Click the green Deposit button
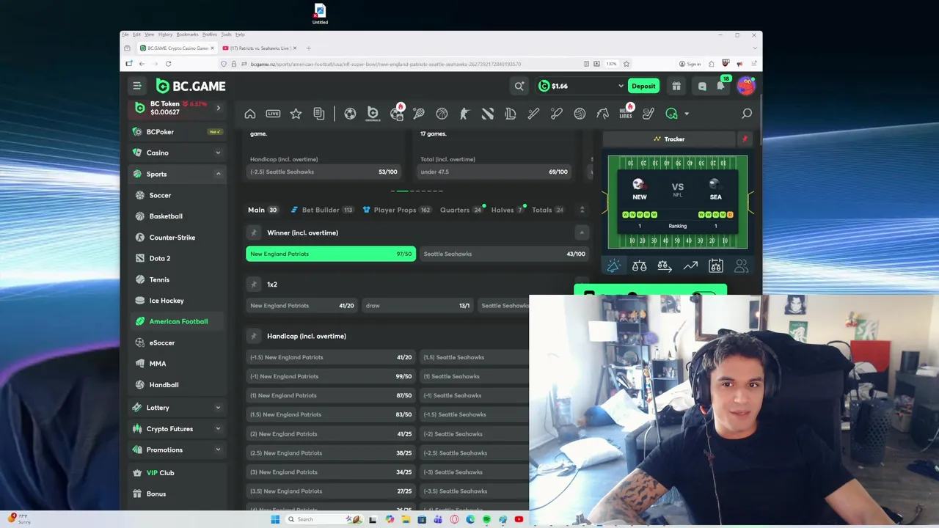Viewport: 939px width, 528px height. (x=643, y=86)
